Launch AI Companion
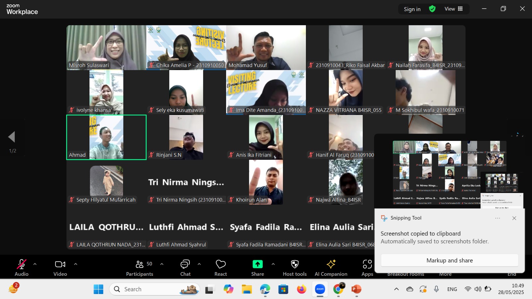Viewport: 532px width, 299px height. (x=331, y=267)
